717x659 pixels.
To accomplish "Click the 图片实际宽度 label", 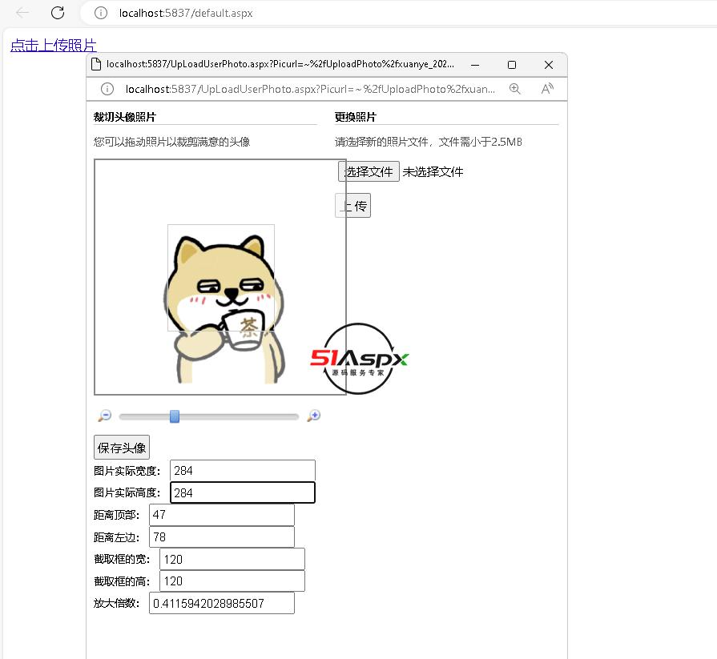I will pyautogui.click(x=127, y=471).
